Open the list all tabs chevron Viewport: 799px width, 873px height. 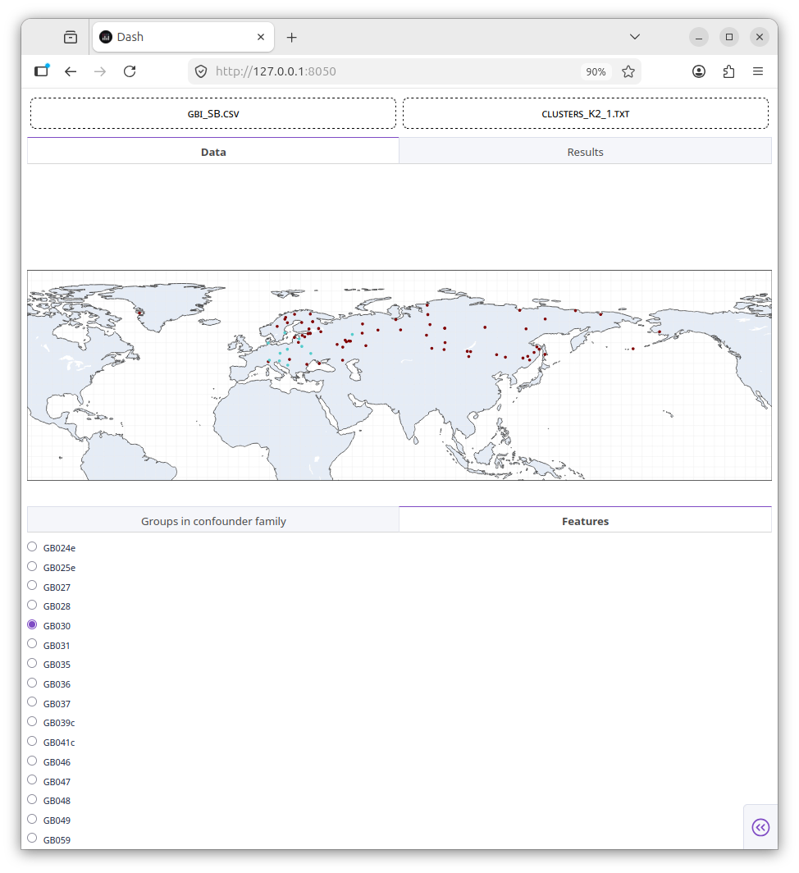pos(635,37)
